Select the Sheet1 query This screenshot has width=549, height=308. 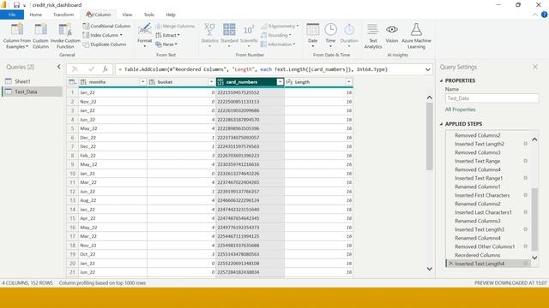(22, 81)
